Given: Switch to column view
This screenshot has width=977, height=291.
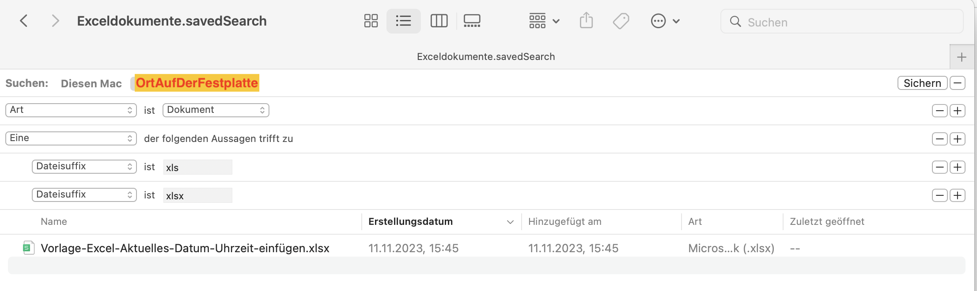Looking at the screenshot, I should (439, 21).
